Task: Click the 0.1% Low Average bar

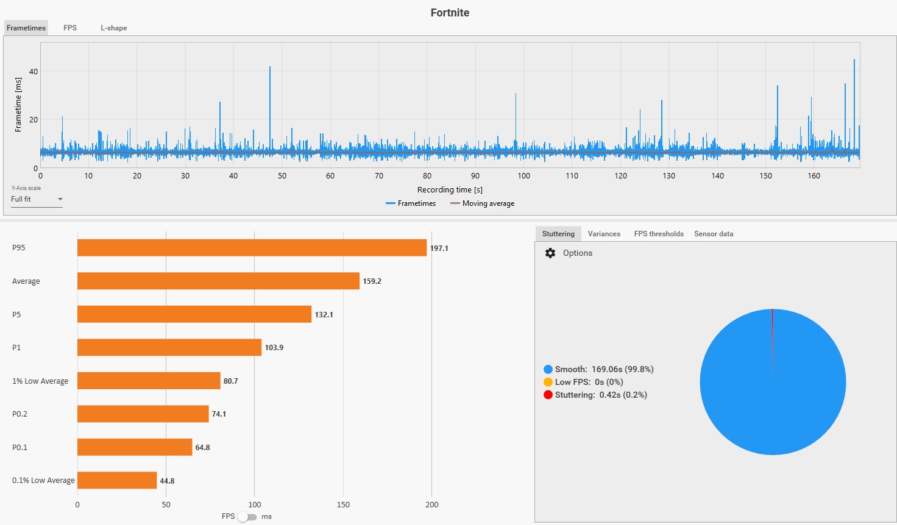Action: pyautogui.click(x=117, y=480)
